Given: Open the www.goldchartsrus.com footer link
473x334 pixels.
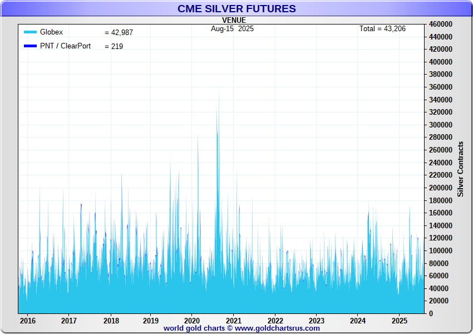Looking at the screenshot, I should [x=277, y=328].
